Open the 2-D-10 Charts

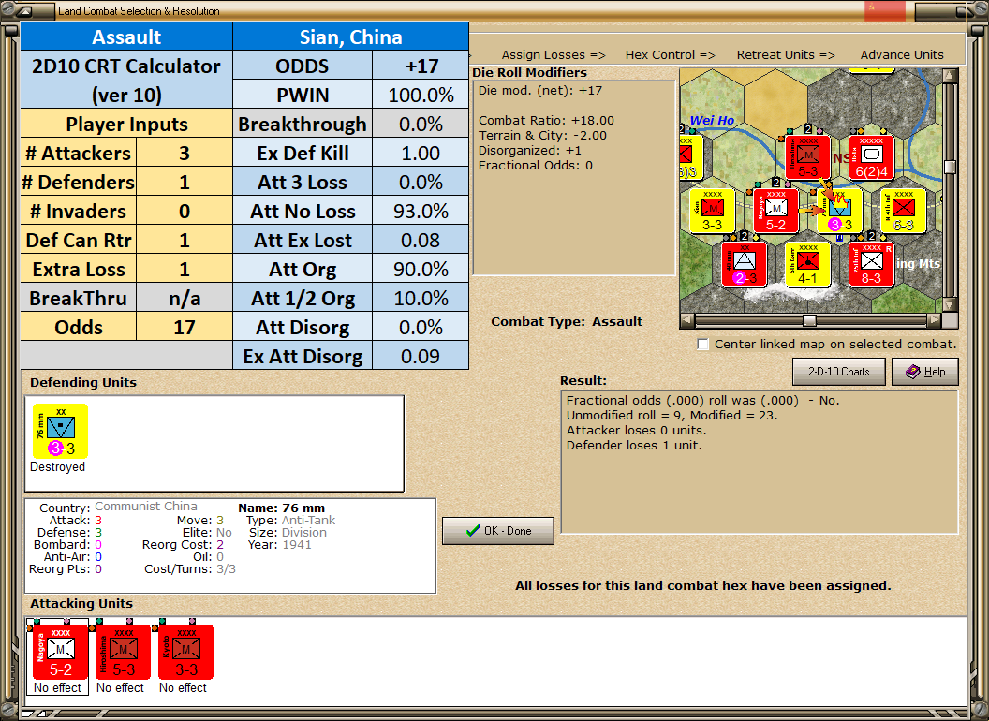click(x=839, y=372)
